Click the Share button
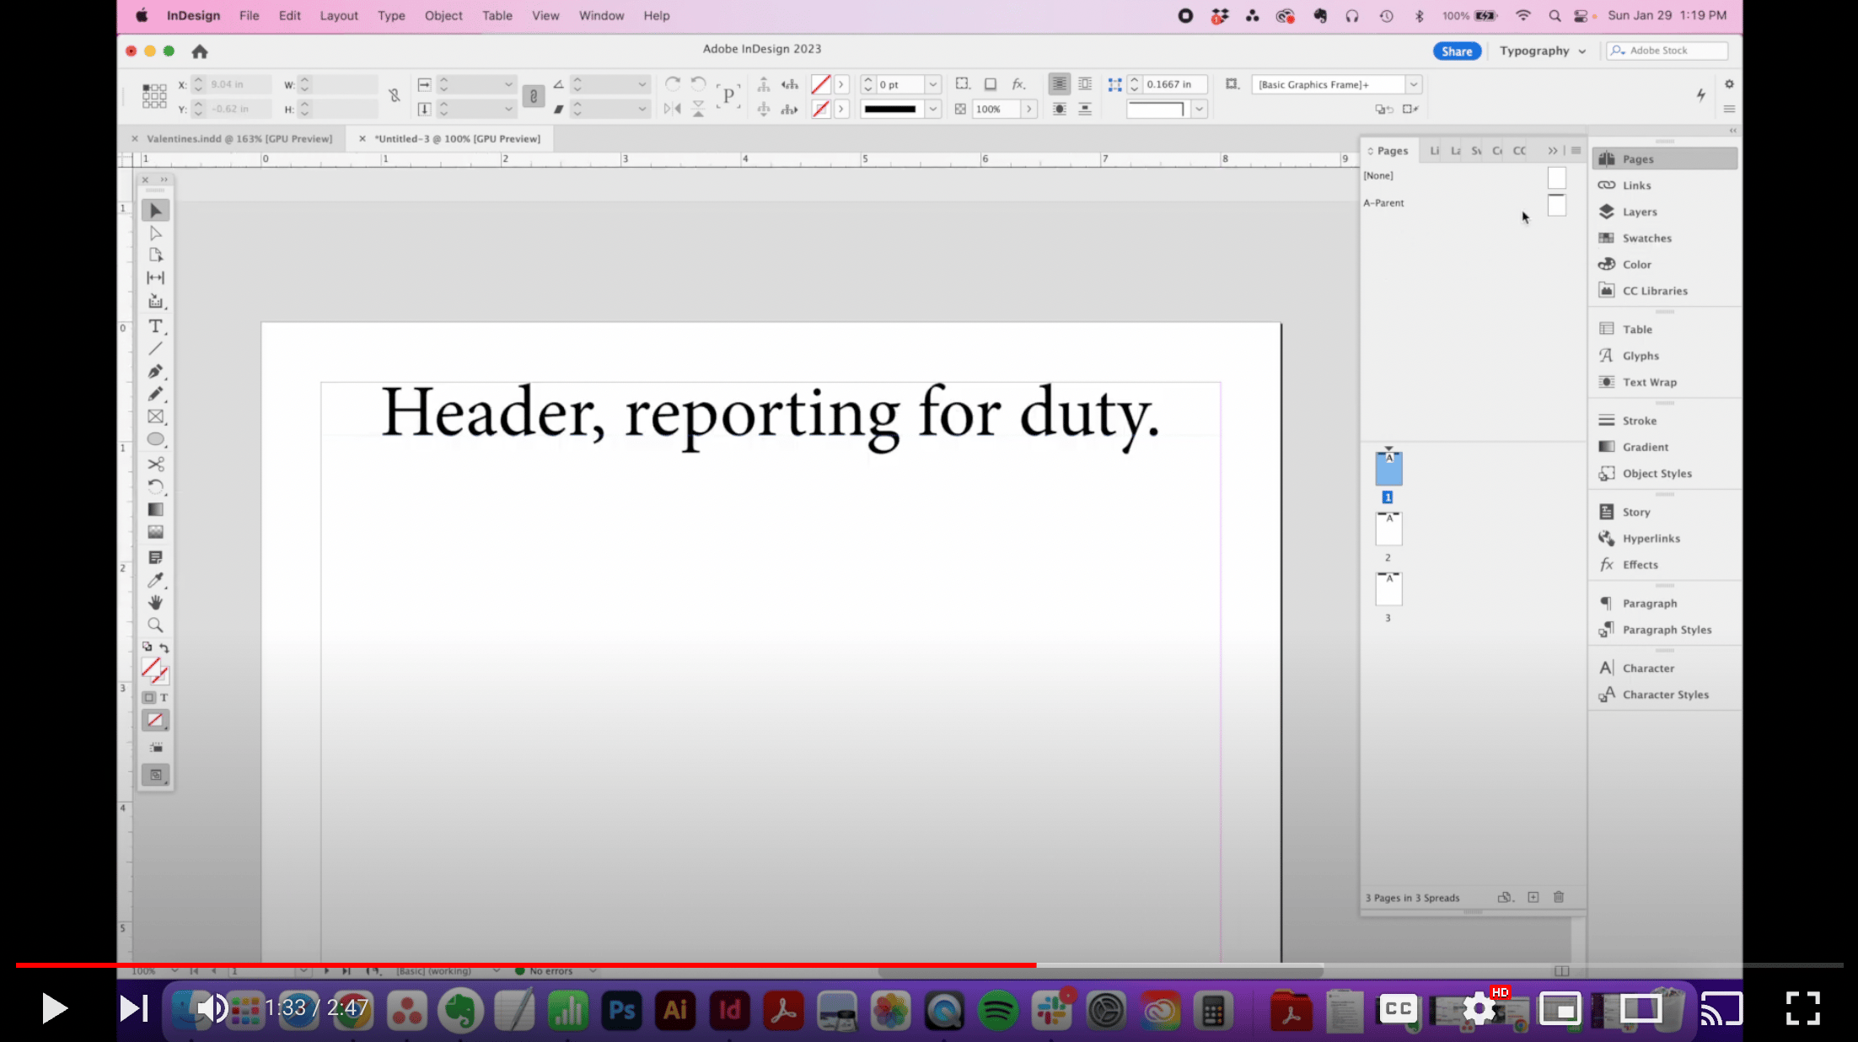This screenshot has height=1042, width=1858. click(1457, 51)
